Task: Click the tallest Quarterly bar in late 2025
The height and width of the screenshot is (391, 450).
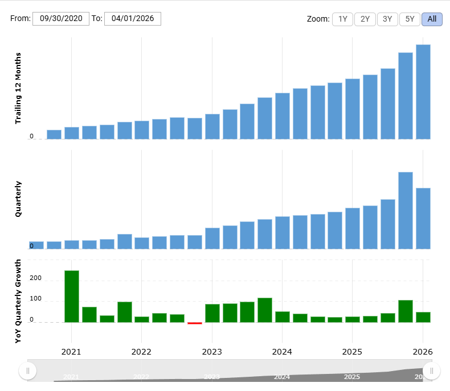Action: point(406,211)
